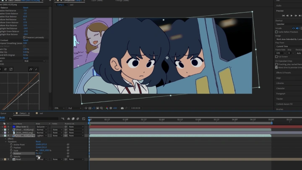The height and width of the screenshot is (170, 302).
Task: Expand the Road layer 5 twirl arrow
Action: 3,160
